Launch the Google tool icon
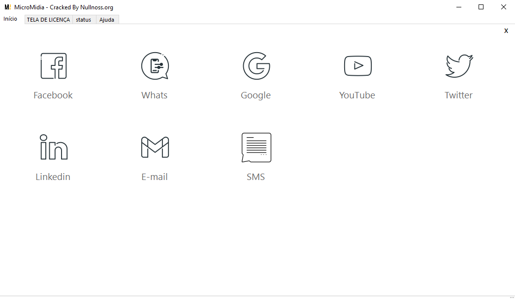Image resolution: width=515 pixels, height=299 pixels. (257, 66)
